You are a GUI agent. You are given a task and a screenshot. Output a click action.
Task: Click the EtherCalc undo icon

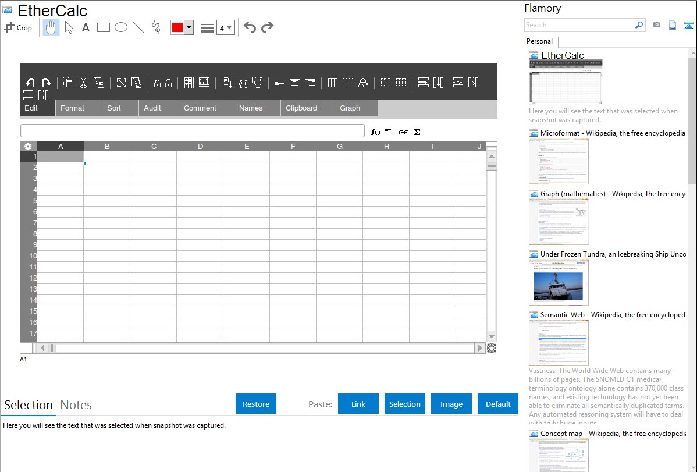coord(30,82)
